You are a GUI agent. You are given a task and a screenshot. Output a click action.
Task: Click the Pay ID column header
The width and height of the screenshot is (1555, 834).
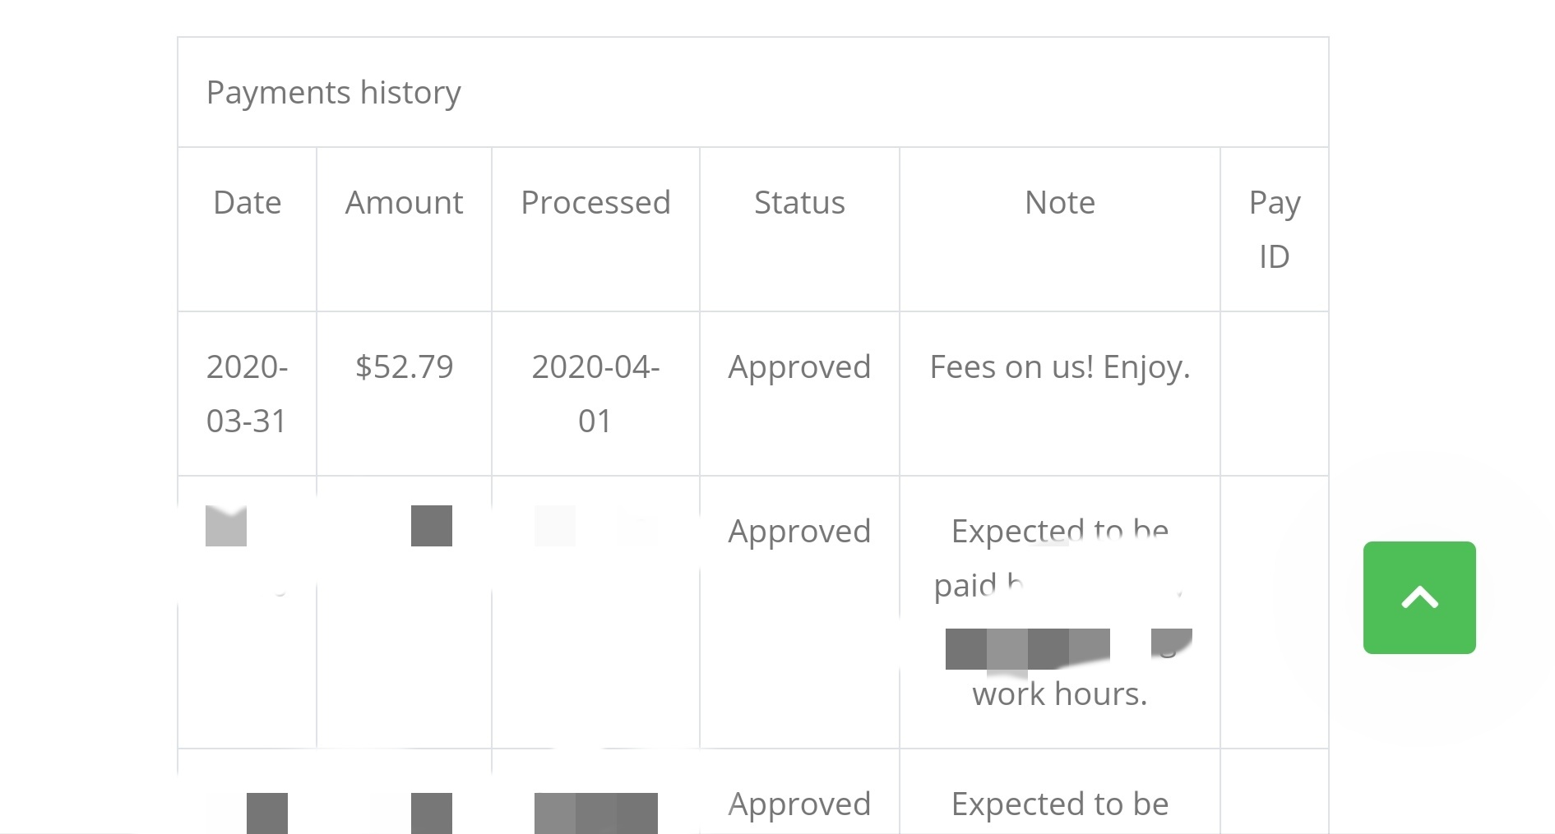click(1274, 228)
